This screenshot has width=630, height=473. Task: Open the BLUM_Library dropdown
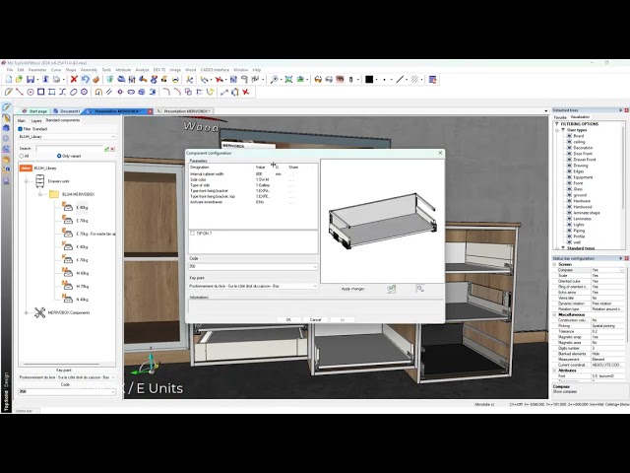tap(111, 137)
